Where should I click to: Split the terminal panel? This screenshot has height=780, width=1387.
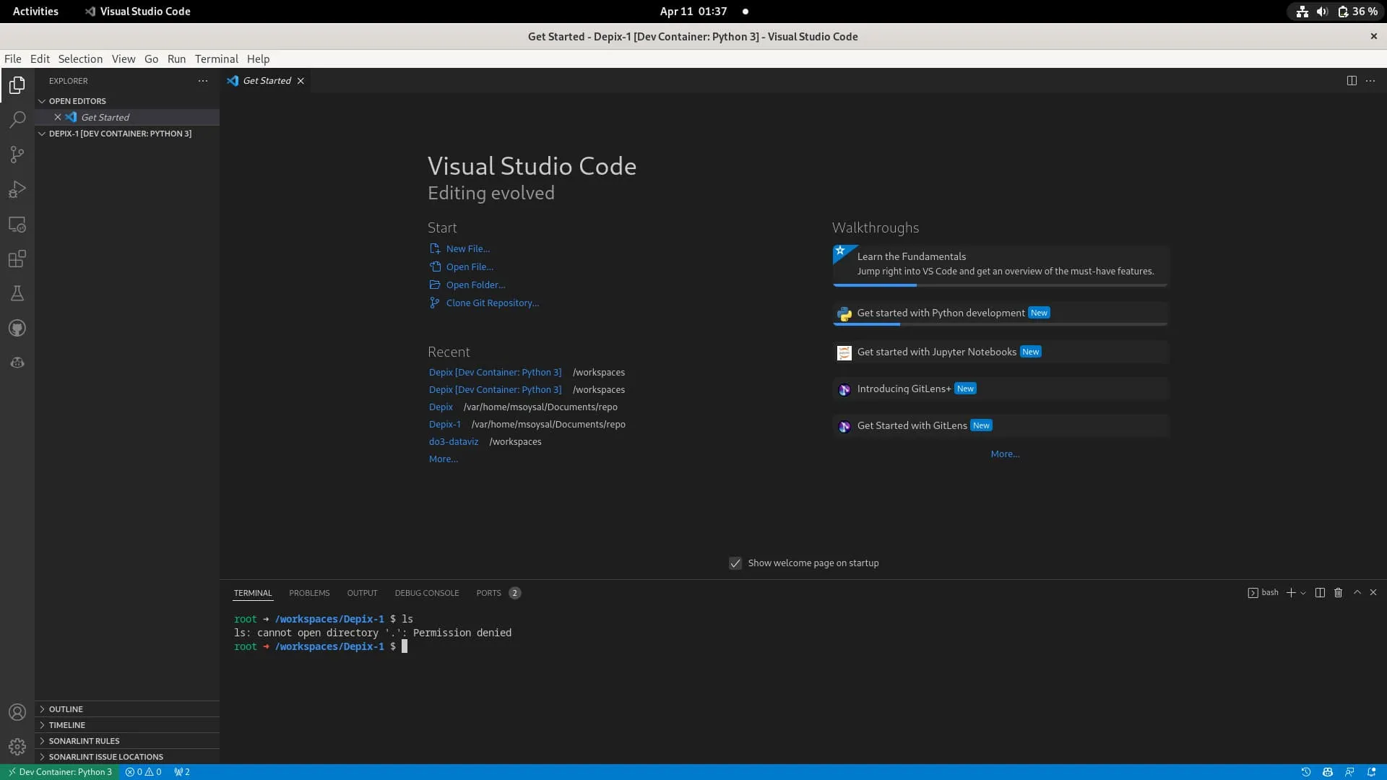coord(1320,593)
